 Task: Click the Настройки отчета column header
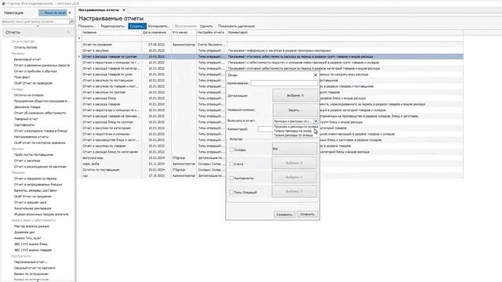click(212, 32)
